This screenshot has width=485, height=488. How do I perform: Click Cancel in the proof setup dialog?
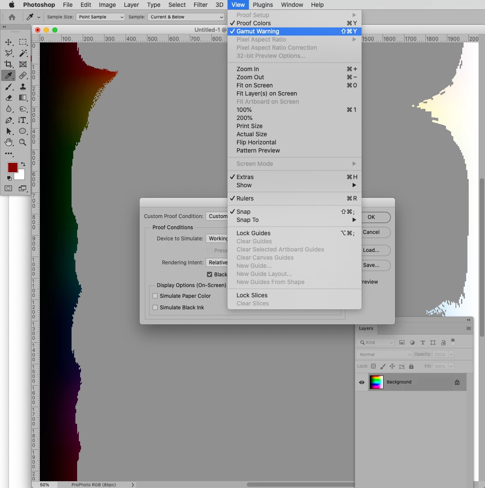point(375,232)
